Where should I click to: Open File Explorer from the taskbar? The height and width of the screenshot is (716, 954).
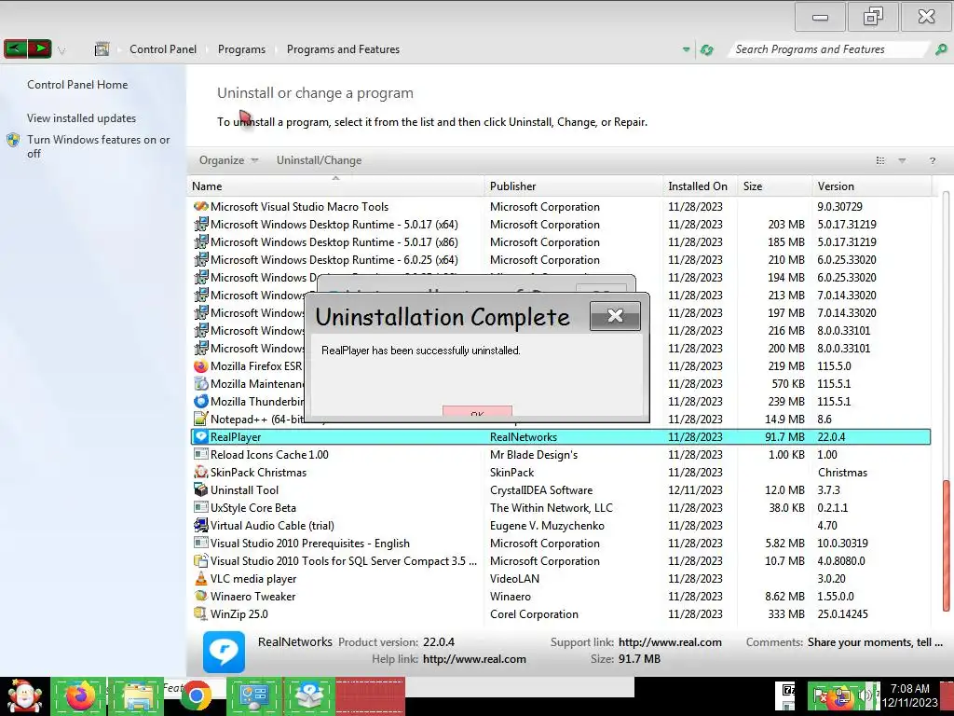[138, 695]
